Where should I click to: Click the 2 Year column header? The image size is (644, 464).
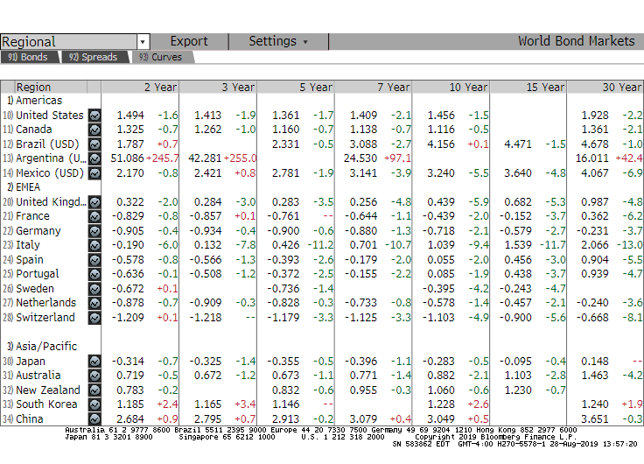[140, 88]
